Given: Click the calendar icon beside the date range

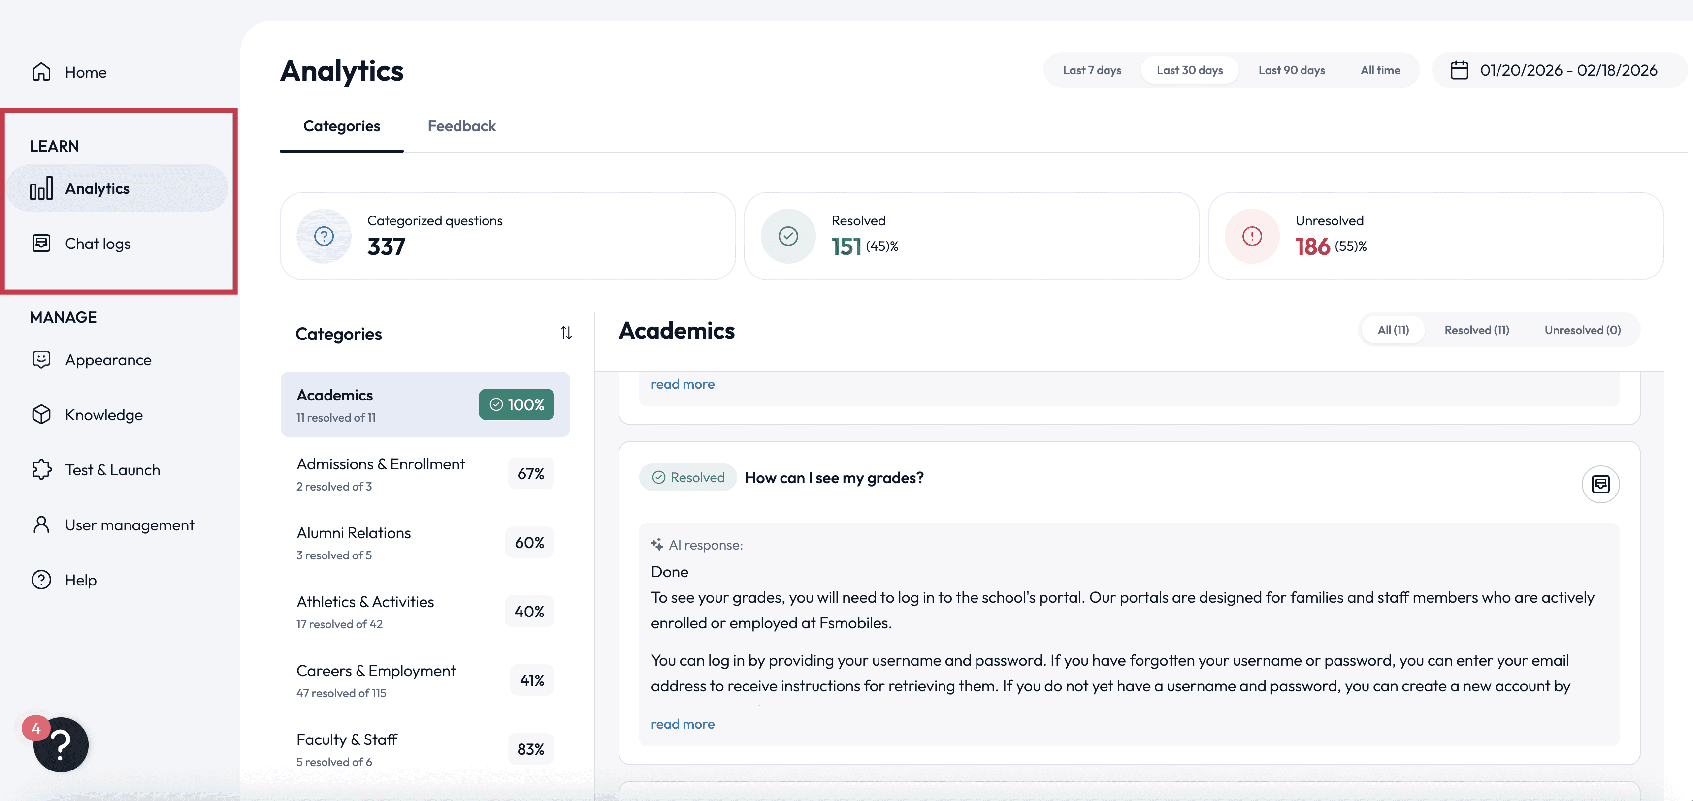Looking at the screenshot, I should point(1459,70).
